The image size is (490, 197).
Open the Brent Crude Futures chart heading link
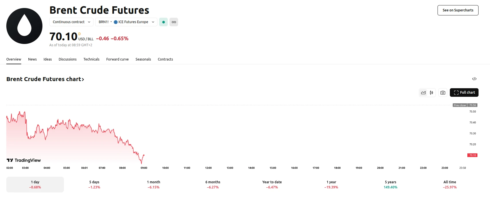tap(45, 79)
